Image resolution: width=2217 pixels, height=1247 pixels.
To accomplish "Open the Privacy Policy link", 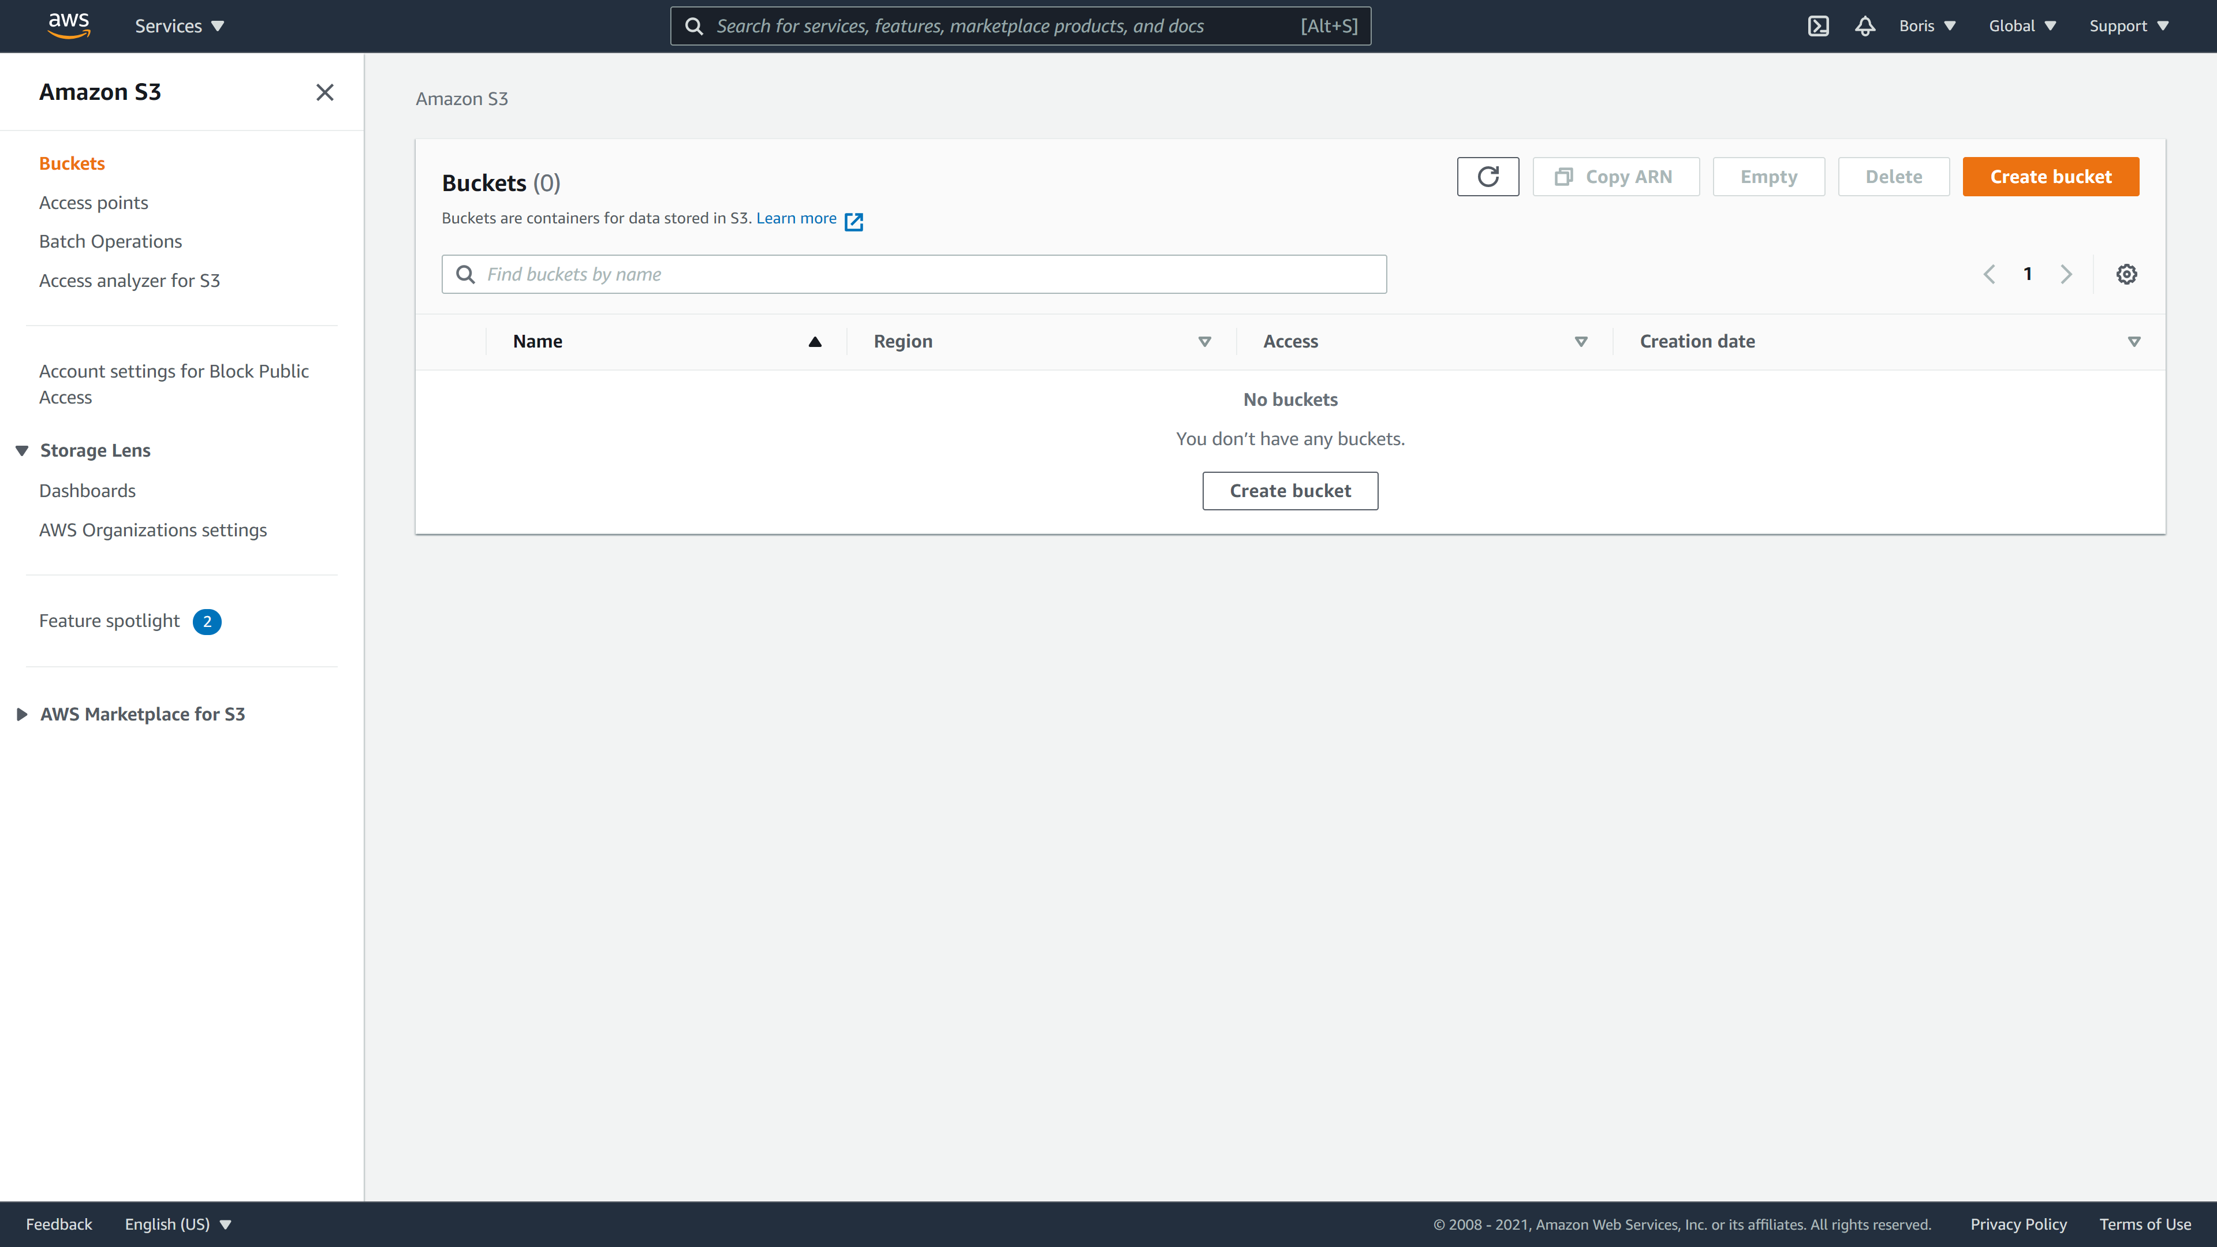I will 2018,1224.
